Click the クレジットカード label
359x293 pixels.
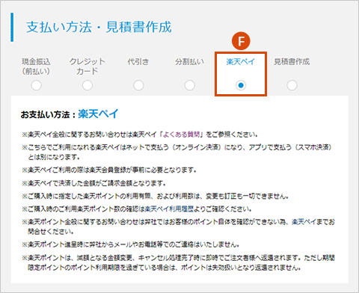pyautogui.click(x=88, y=67)
